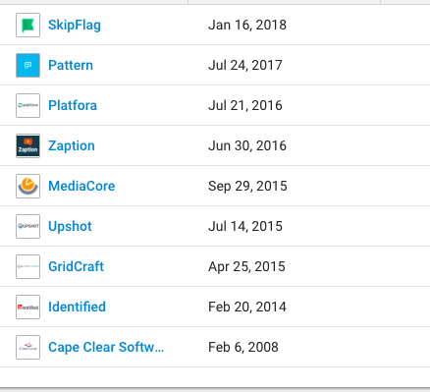430x392 pixels.
Task: Open the SkipFlag company link
Action: tap(75, 26)
